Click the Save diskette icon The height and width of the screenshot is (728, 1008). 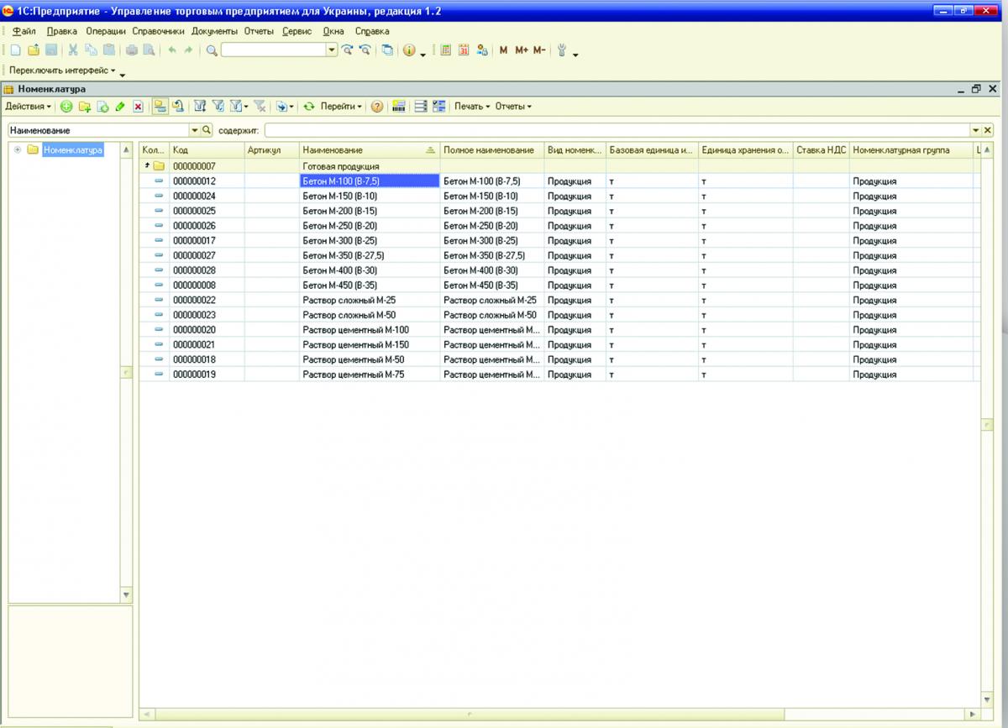click(52, 50)
